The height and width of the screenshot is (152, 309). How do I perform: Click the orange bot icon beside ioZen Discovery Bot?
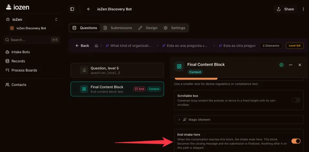[12, 28]
